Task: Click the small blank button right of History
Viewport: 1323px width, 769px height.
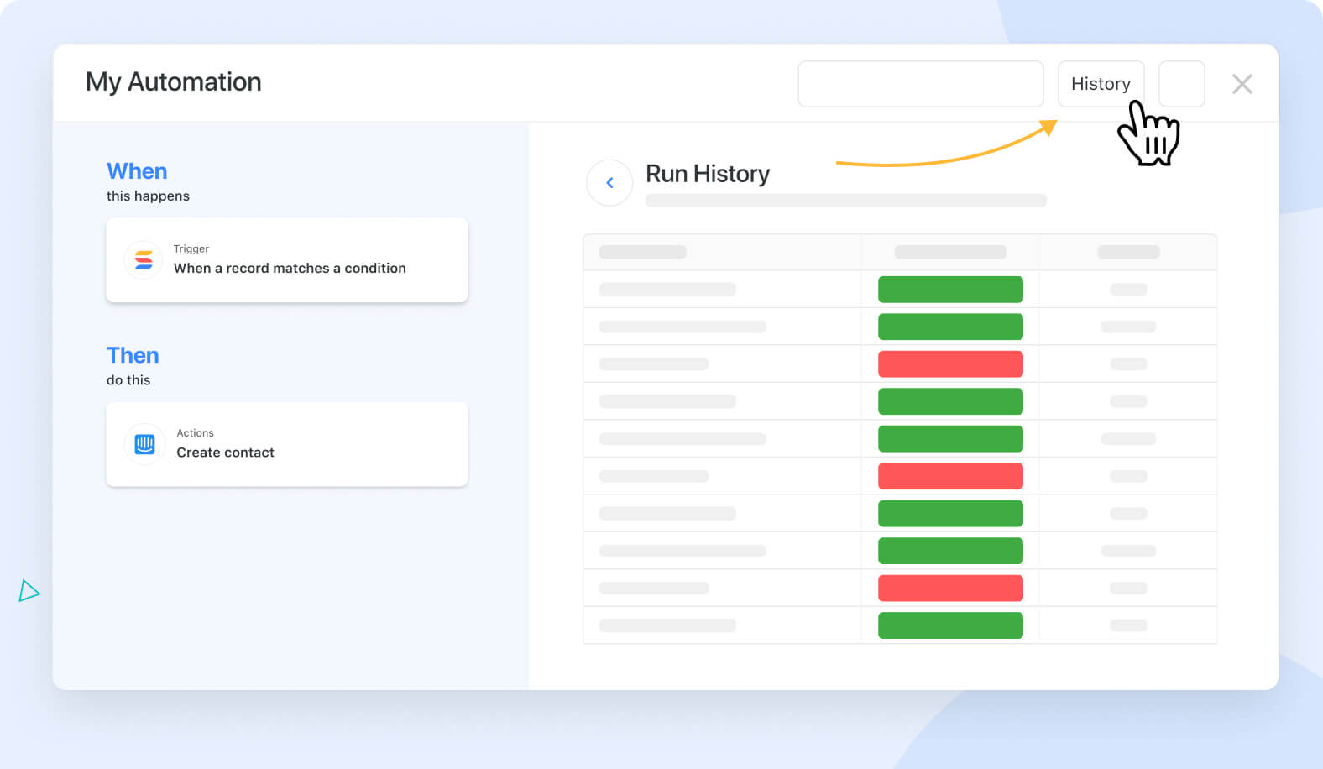Action: point(1181,84)
